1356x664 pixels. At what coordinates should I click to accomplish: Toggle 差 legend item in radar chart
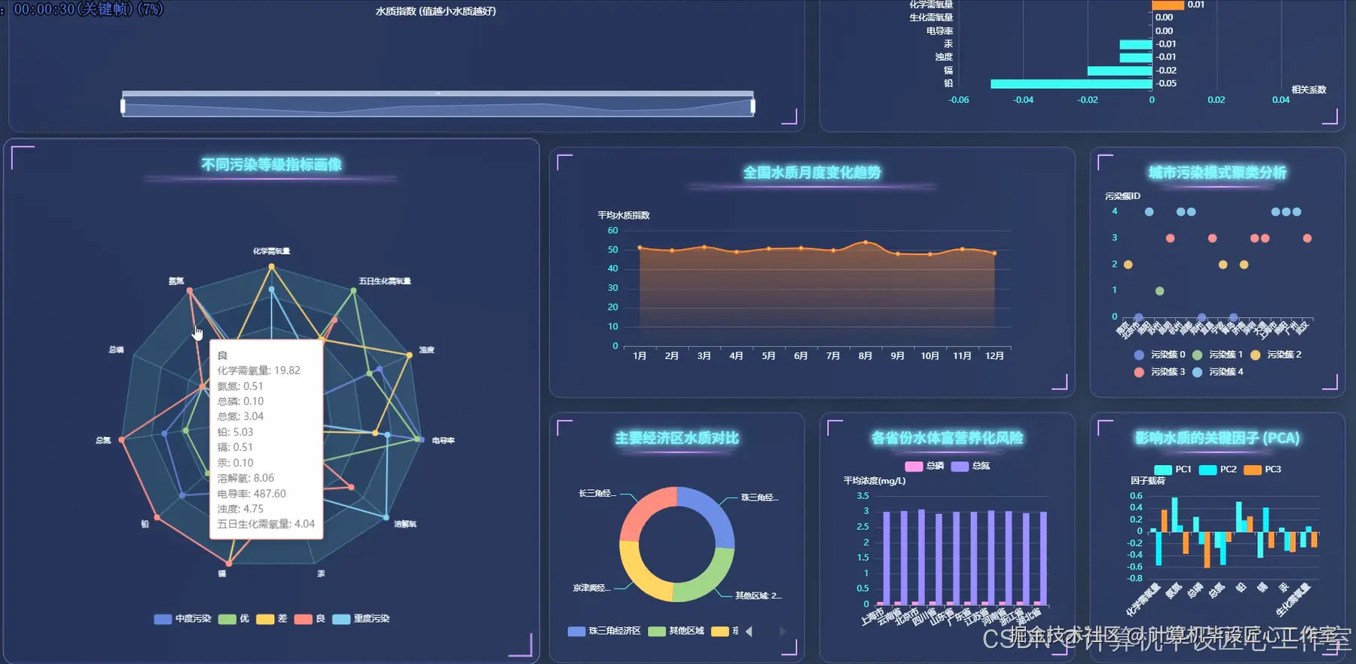click(x=272, y=619)
